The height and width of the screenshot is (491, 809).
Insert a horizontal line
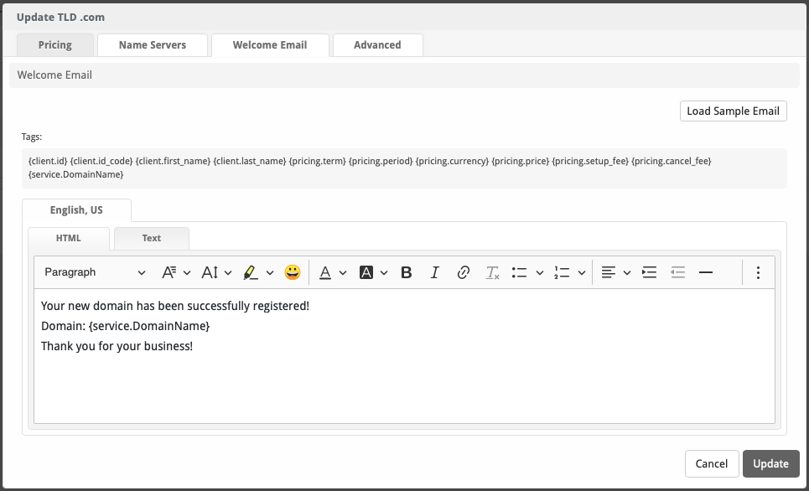pyautogui.click(x=706, y=272)
